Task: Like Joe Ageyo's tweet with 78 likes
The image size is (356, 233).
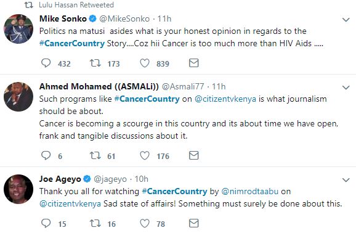Action: coord(144,223)
